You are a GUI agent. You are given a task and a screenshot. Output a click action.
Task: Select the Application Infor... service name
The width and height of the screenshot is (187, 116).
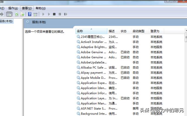pos(94,93)
